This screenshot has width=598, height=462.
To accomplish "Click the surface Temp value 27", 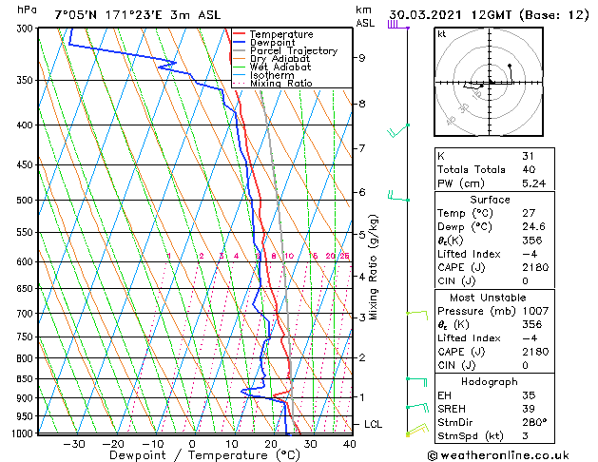I will (529, 213).
